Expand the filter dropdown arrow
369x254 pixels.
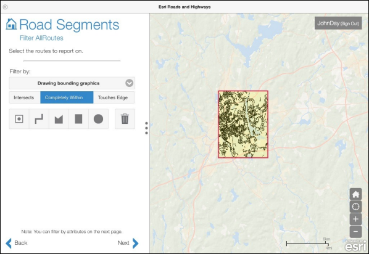129,83
